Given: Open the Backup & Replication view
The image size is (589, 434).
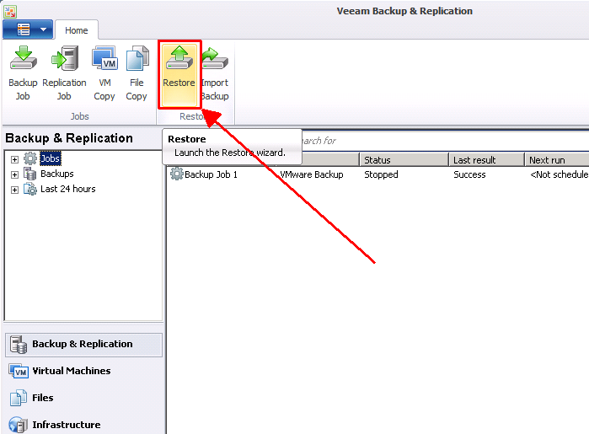Looking at the screenshot, I should coord(83,345).
